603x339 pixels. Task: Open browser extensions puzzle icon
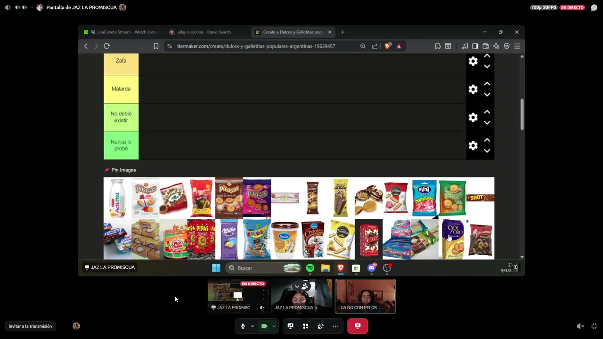coord(438,46)
